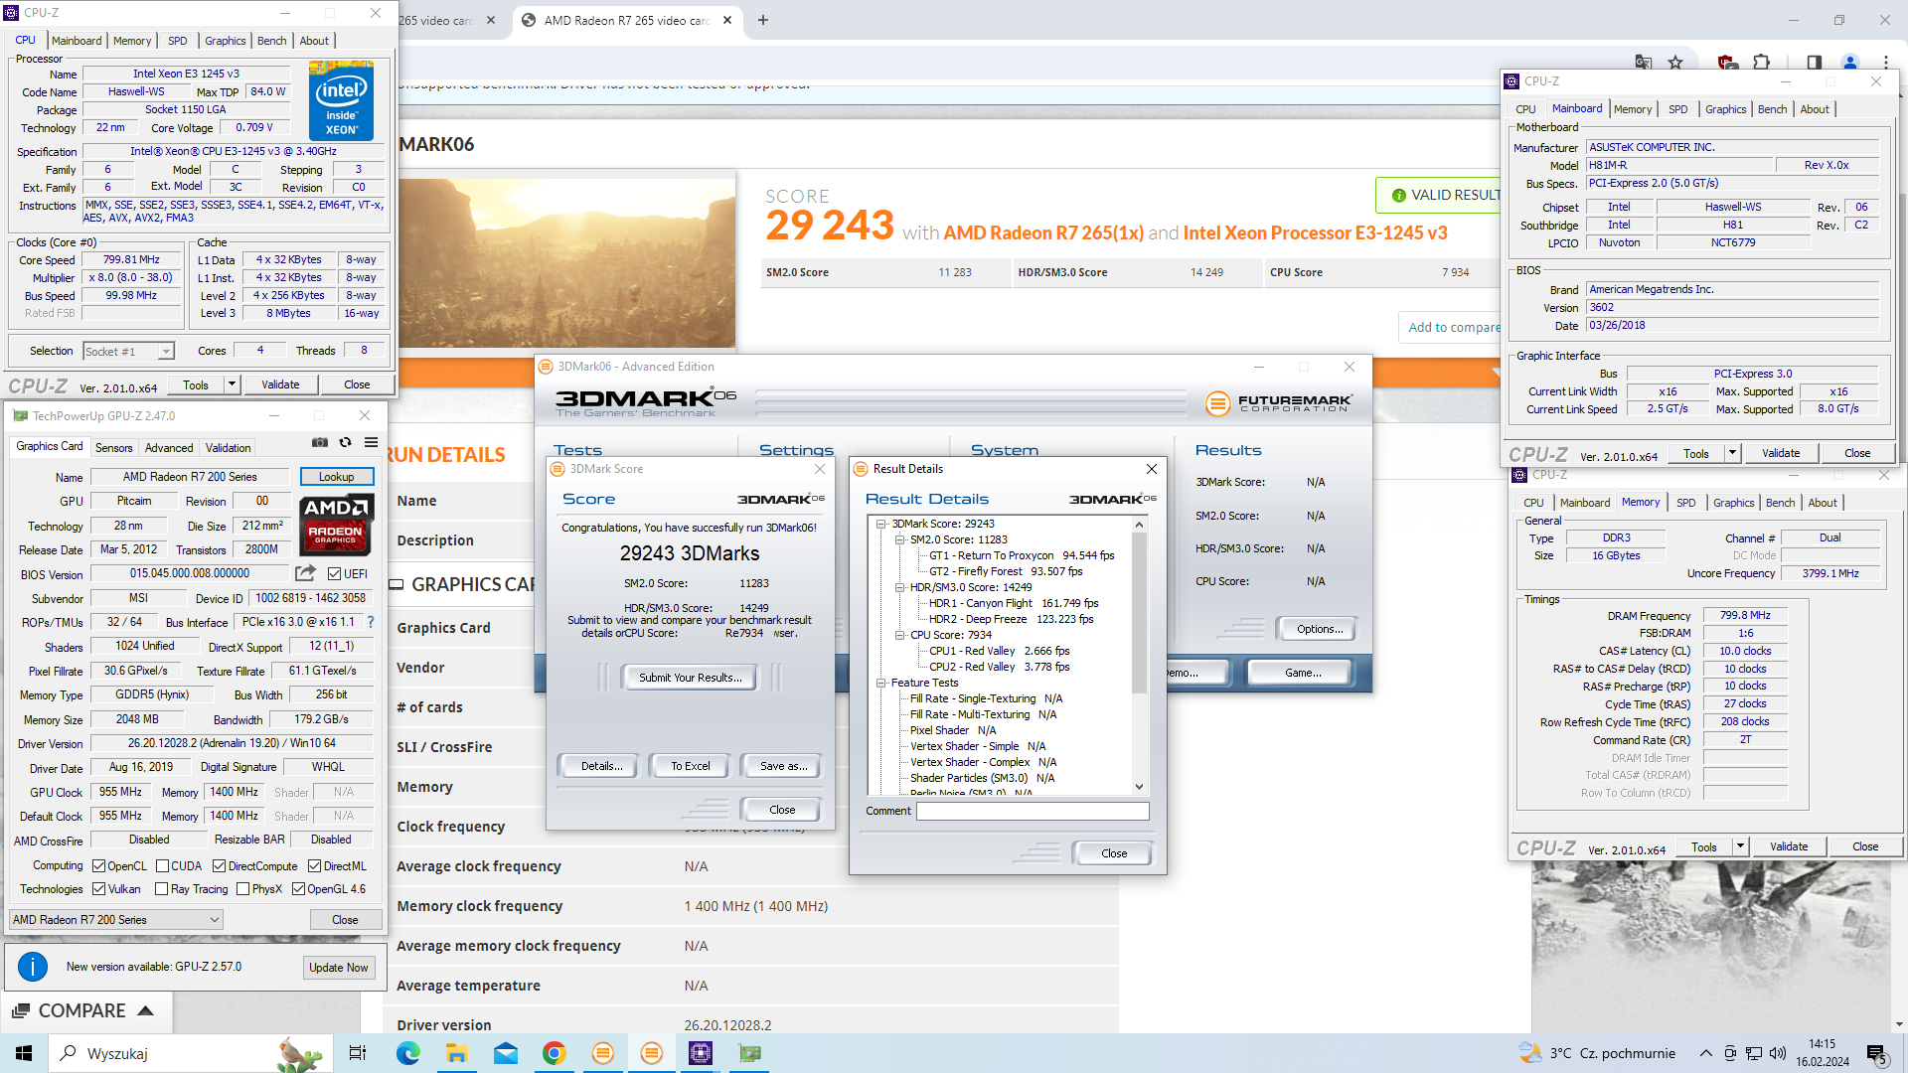Click the Result Details Comment field
This screenshot has height=1073, width=1908.
click(1033, 811)
